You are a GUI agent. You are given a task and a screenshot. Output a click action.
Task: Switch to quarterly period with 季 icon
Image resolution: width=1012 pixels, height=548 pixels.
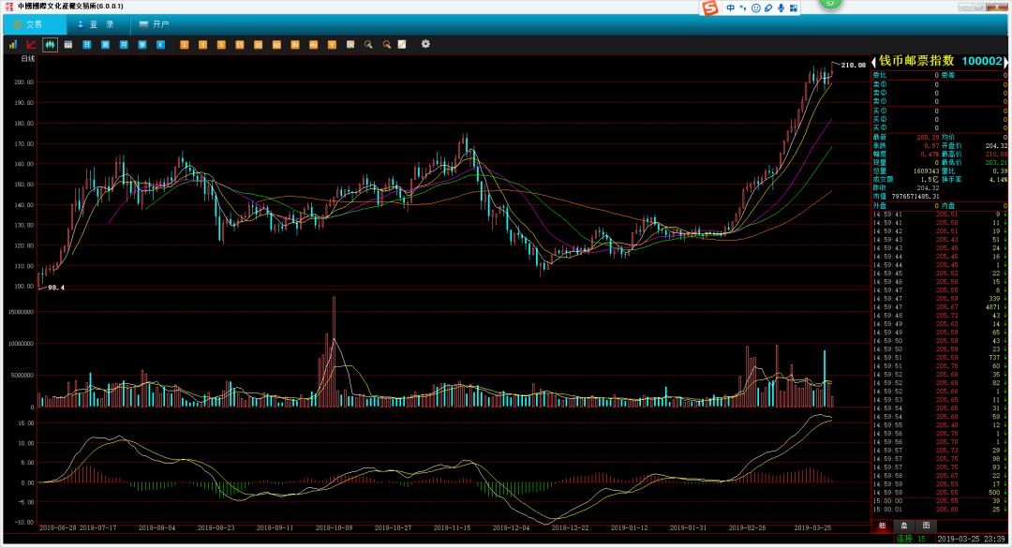[x=142, y=45]
